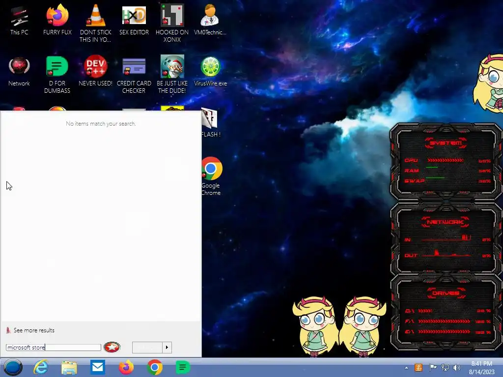
Task: Click the date 8/14/2023
Action: [481, 372]
